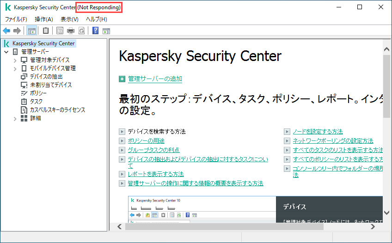Click the export list toolbar icon
392x243 pixels.
(60, 30)
